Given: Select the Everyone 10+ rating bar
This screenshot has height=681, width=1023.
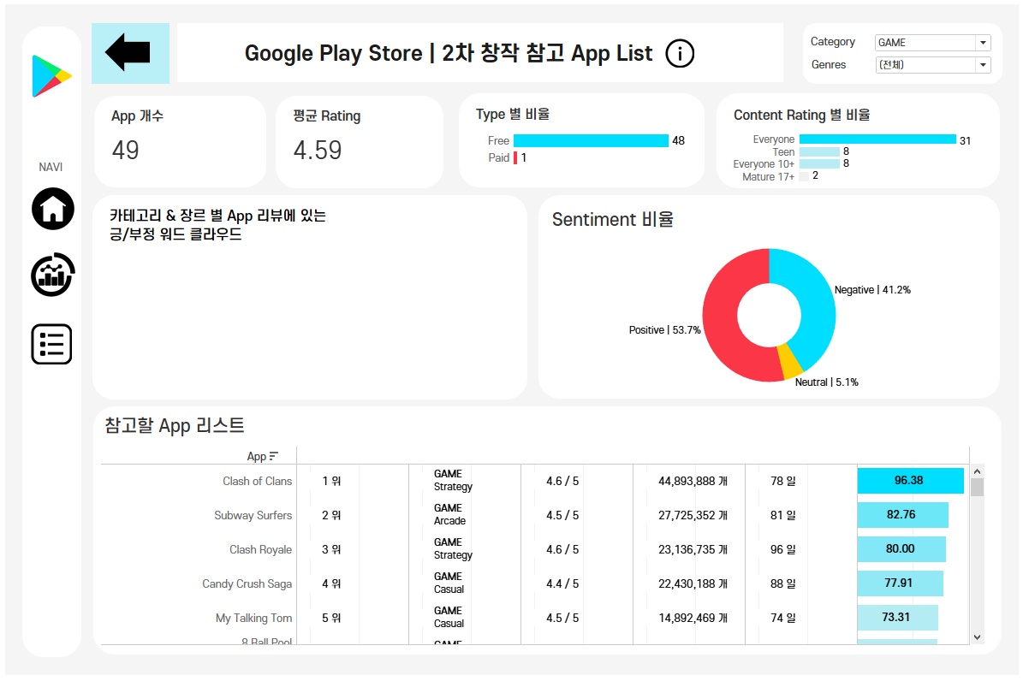Looking at the screenshot, I should pyautogui.click(x=819, y=163).
